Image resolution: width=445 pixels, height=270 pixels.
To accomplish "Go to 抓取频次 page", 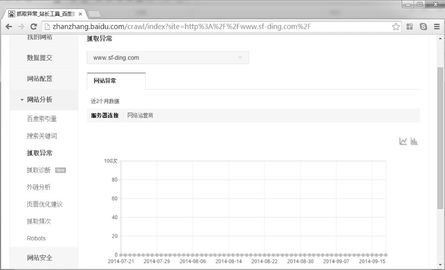I will 38,221.
